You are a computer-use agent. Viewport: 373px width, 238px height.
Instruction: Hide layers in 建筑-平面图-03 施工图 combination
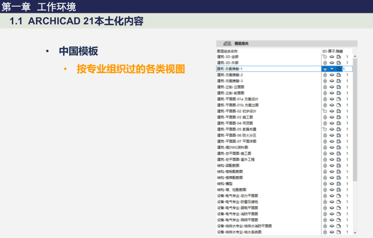[x=332, y=117]
